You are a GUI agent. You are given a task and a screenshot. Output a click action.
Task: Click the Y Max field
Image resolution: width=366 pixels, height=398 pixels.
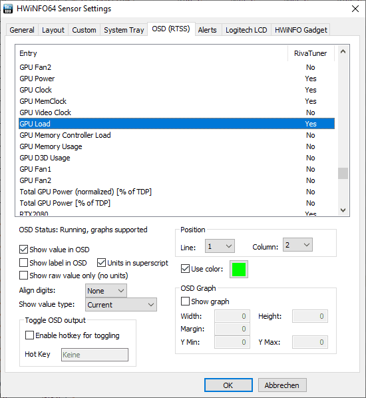(x=310, y=342)
